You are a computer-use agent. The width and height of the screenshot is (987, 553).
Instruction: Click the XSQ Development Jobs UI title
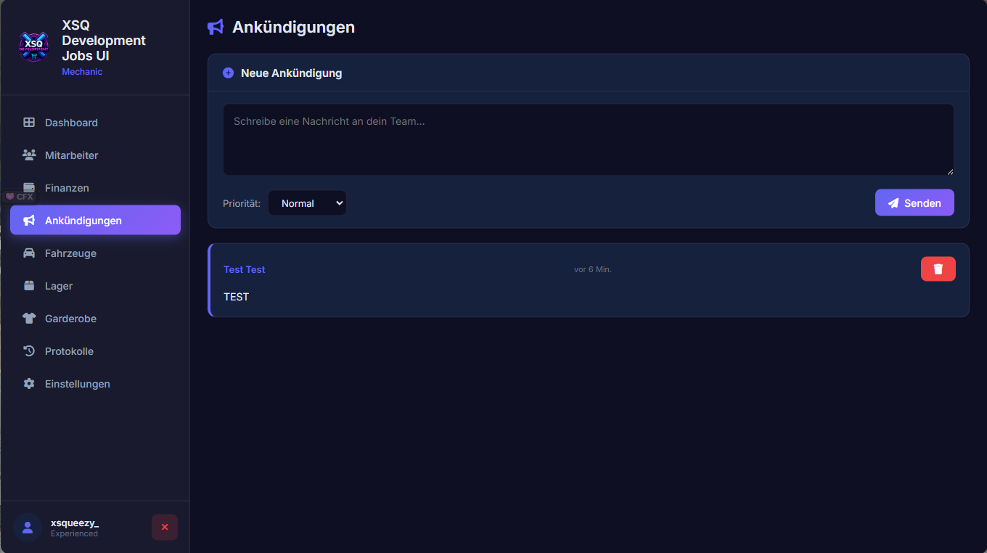pyautogui.click(x=104, y=41)
